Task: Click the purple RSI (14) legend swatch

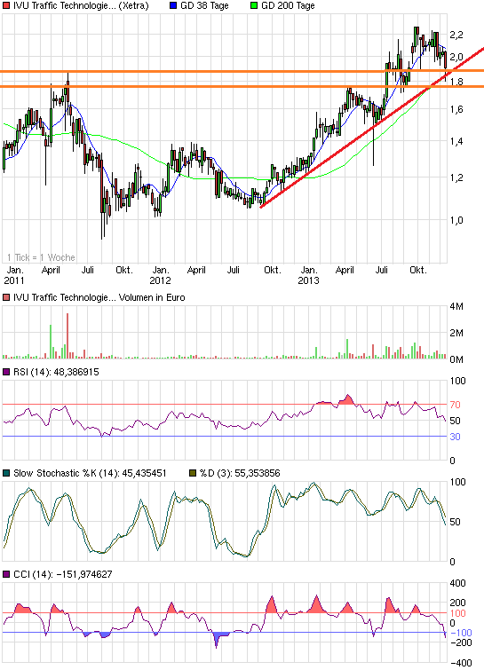Action: 6,372
